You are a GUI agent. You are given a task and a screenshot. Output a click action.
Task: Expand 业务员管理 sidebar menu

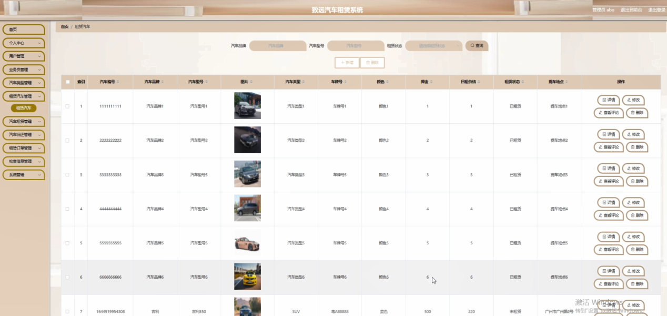coord(24,70)
